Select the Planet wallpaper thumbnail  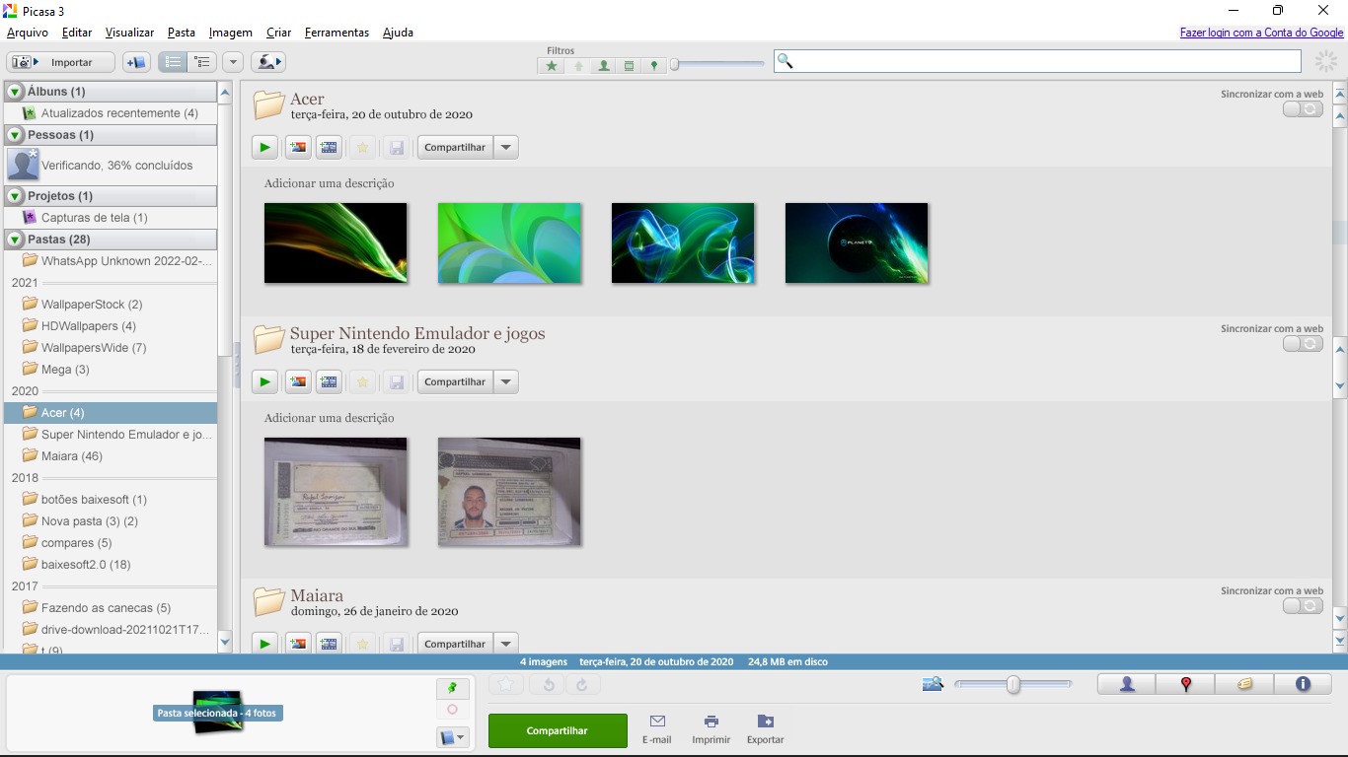[x=857, y=242]
